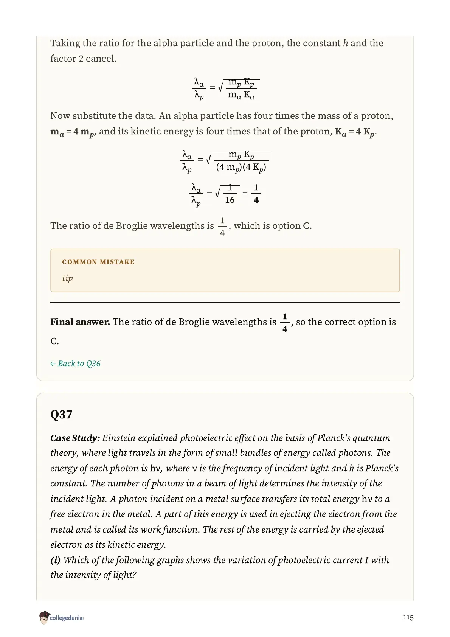This screenshot has height=637, width=450.
Task: Click the bold 'Kα = 4 Kp' text
Action: click(x=355, y=132)
